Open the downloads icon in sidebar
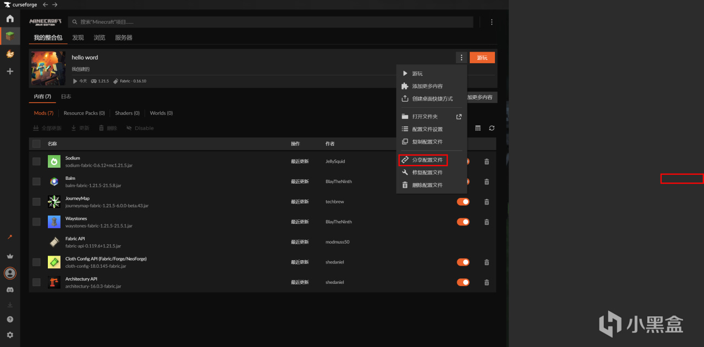704x347 pixels. (x=10, y=305)
